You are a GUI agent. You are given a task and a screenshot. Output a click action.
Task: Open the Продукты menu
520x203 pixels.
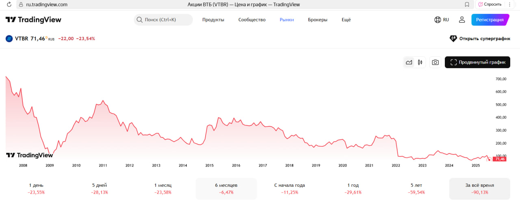[213, 20]
